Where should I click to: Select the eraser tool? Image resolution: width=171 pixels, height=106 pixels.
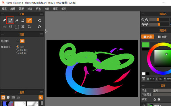coord(17,20)
